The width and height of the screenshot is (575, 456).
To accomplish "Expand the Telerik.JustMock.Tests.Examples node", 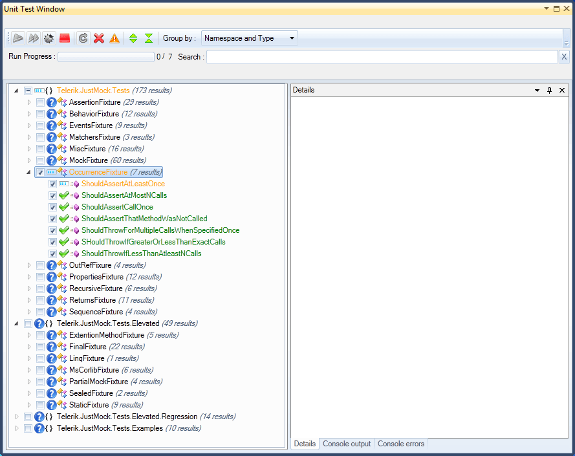I will coord(17,428).
